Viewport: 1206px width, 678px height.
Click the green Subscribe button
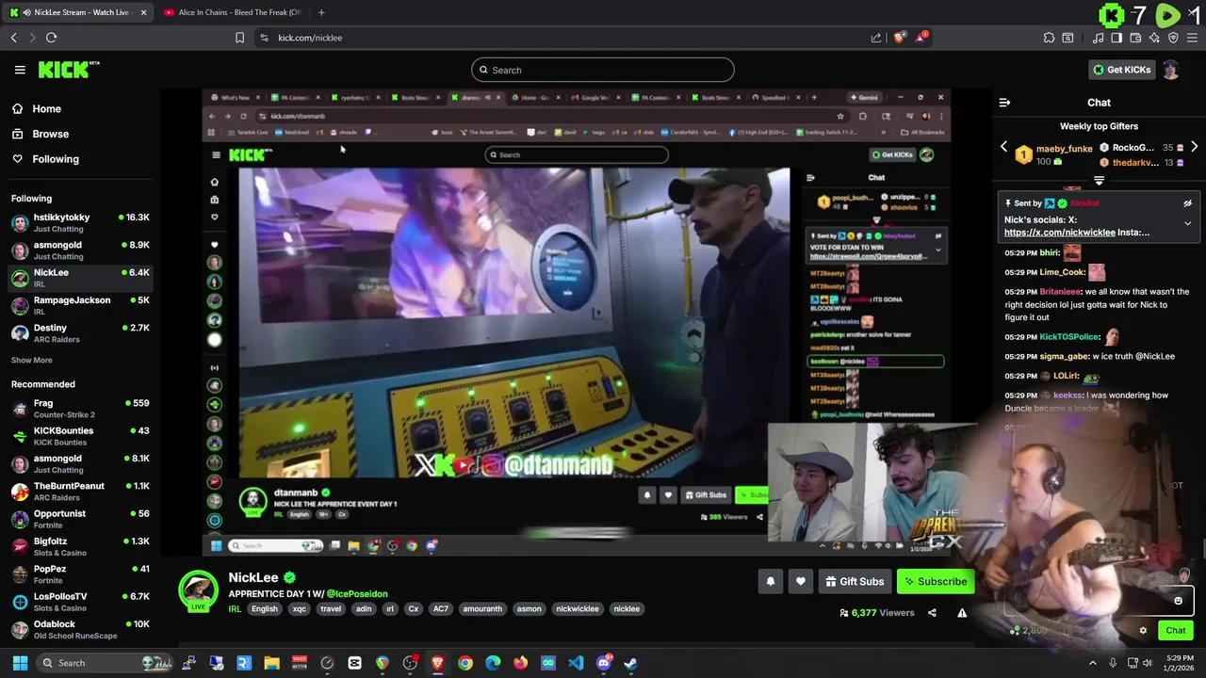point(936,582)
